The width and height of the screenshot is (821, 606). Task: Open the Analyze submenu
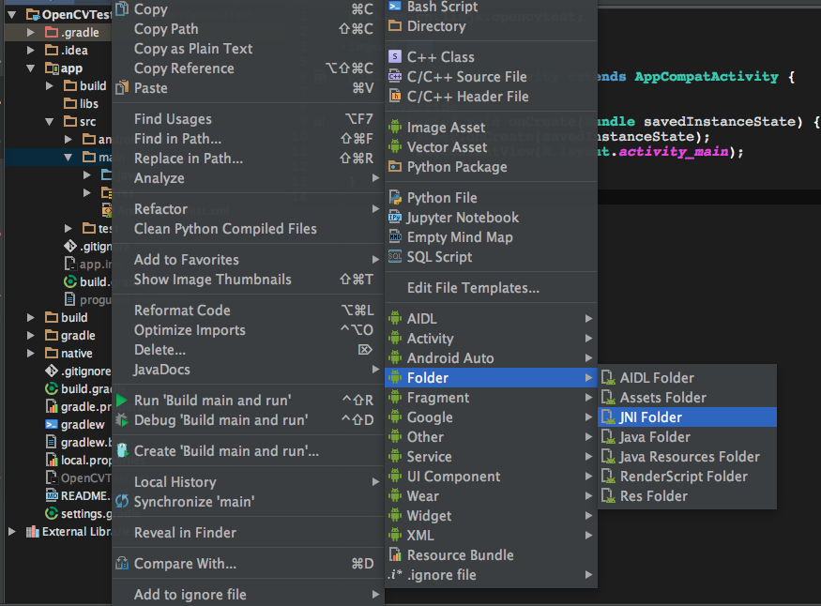pos(249,178)
